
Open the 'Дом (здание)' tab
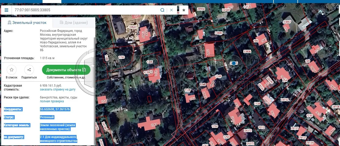click(x=74, y=23)
